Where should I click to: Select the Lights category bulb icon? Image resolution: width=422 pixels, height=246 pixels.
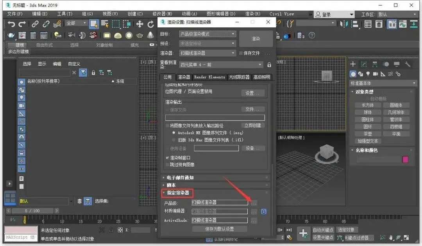pyautogui.click(x=368, y=74)
